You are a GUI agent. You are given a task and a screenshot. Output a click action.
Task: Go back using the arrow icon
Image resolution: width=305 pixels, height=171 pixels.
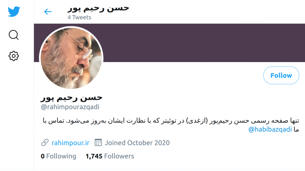click(48, 12)
